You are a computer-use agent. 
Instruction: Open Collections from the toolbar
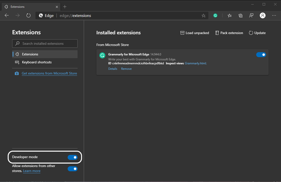[241, 15]
